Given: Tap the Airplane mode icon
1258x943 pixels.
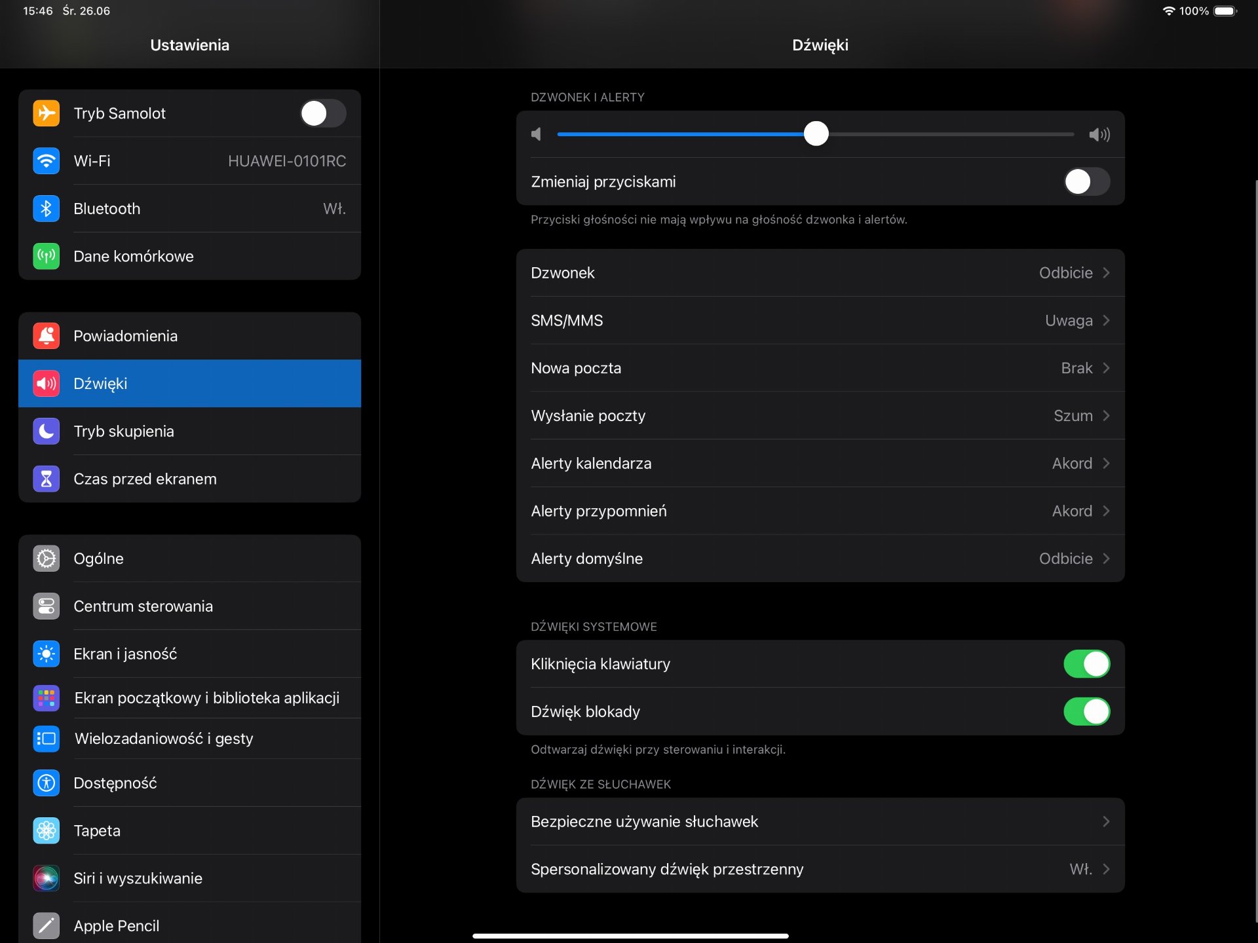Looking at the screenshot, I should point(46,113).
